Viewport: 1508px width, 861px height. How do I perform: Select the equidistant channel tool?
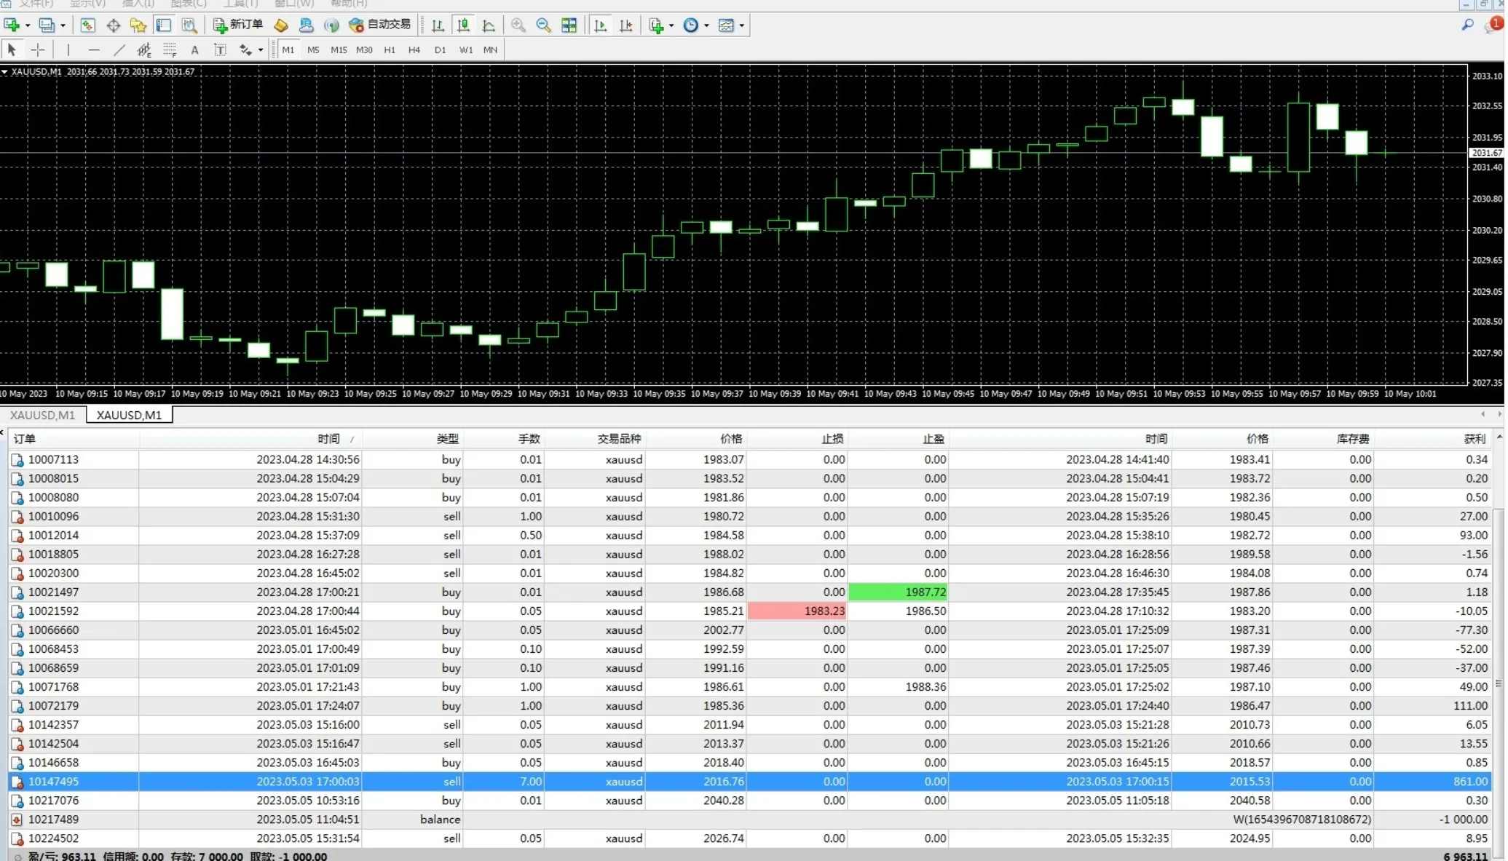click(144, 49)
